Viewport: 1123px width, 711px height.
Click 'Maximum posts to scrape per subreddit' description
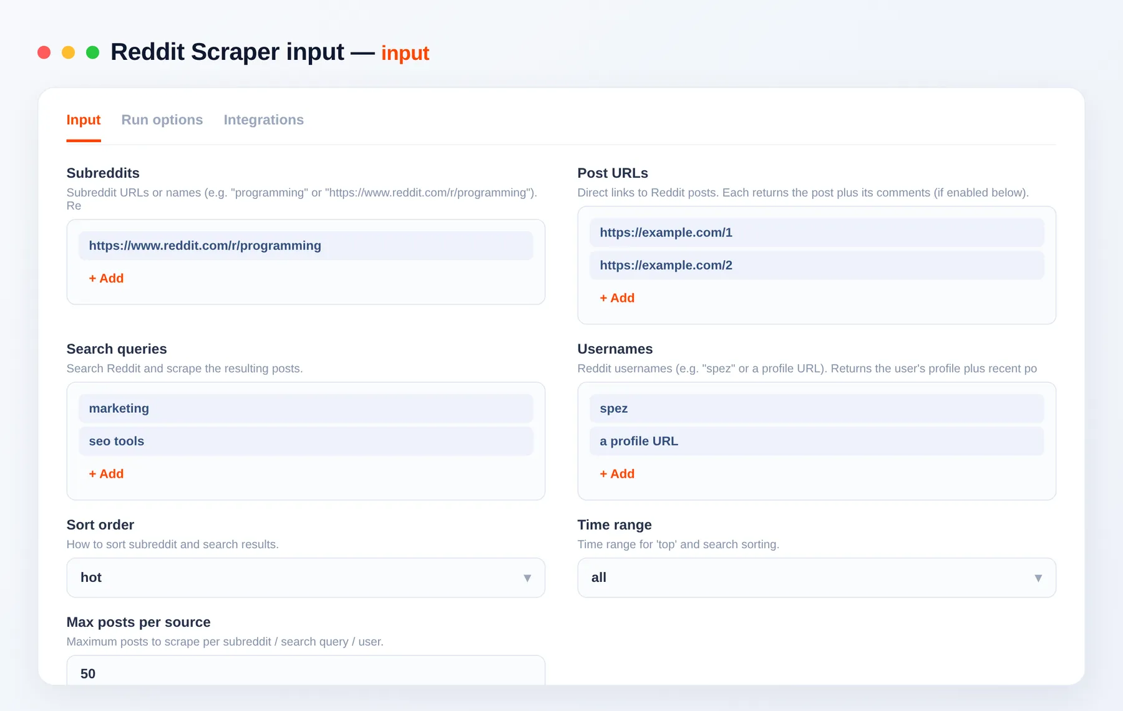pyautogui.click(x=225, y=642)
